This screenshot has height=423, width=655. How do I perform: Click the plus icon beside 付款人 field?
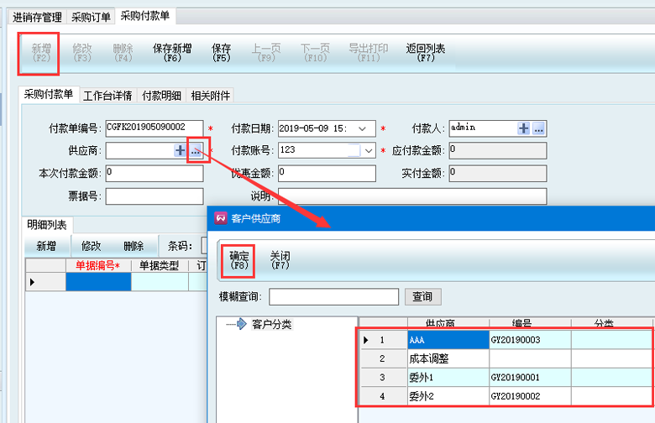524,128
